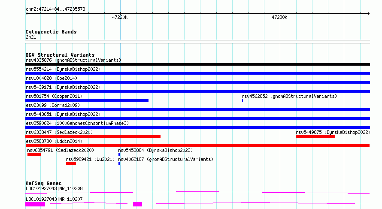The width and height of the screenshot is (382, 209).
Task: Click the nsv1004828 (Coe2014) label
Action: (52, 78)
